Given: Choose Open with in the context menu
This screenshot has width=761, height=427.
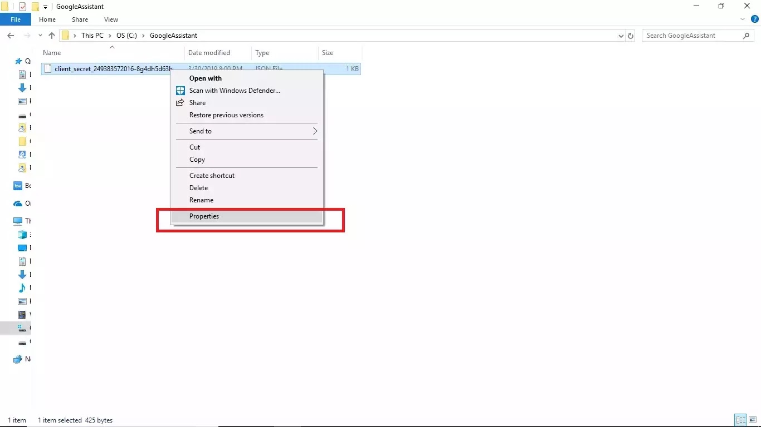Looking at the screenshot, I should click(x=246, y=78).
